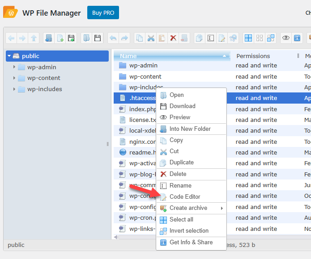
Task: Click the Cut scissors toolbar icon
Action: pos(151,38)
